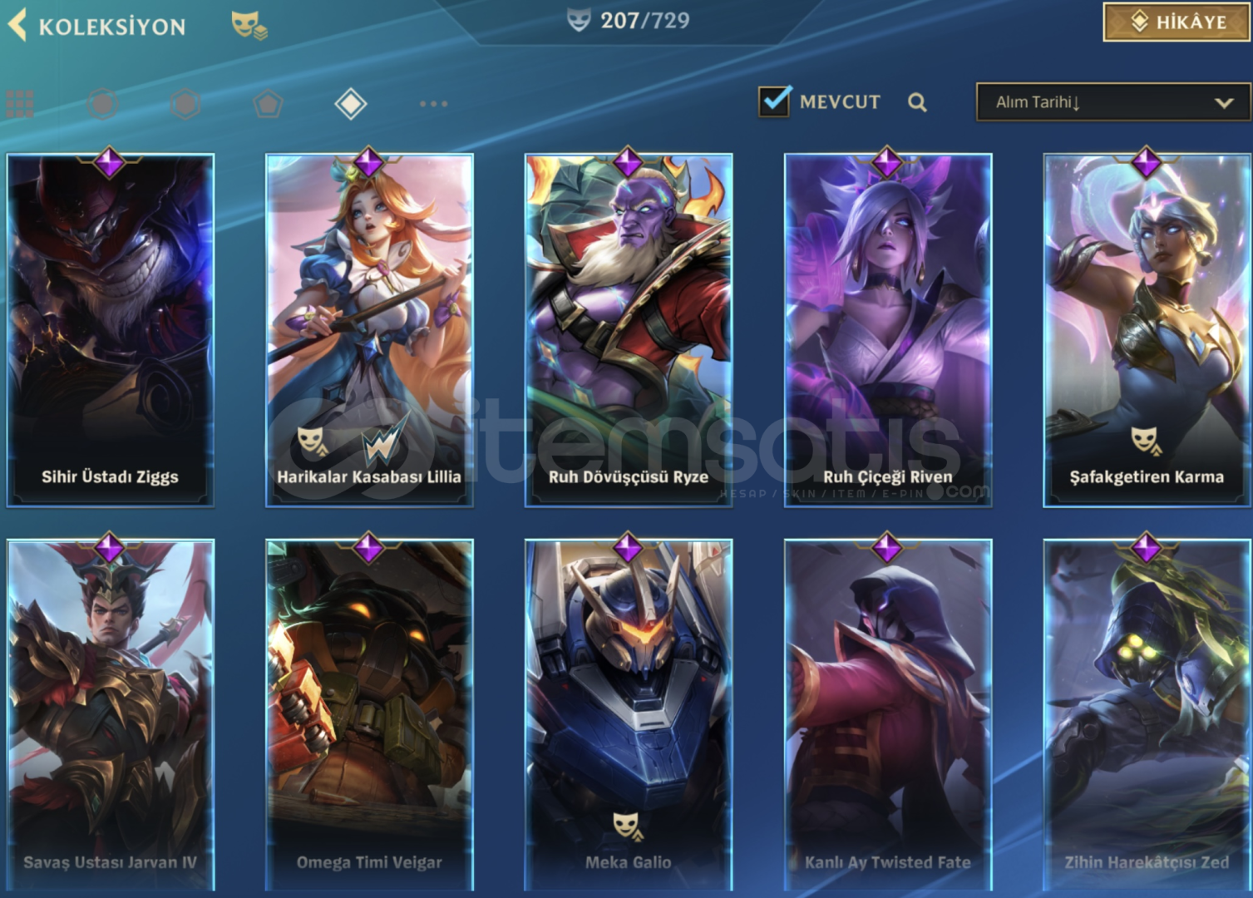This screenshot has height=898, width=1253.
Task: Click the Hikâye button
Action: [1176, 22]
